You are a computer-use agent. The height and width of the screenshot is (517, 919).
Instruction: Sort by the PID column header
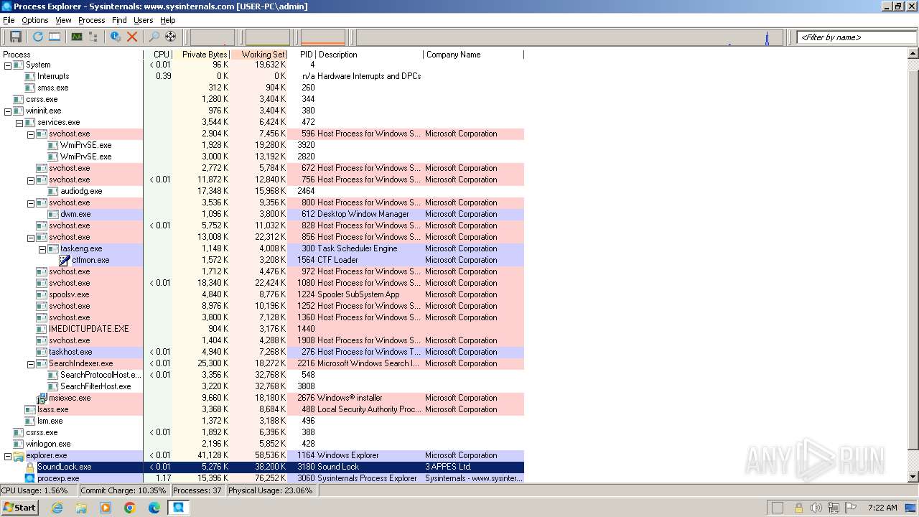click(x=302, y=54)
